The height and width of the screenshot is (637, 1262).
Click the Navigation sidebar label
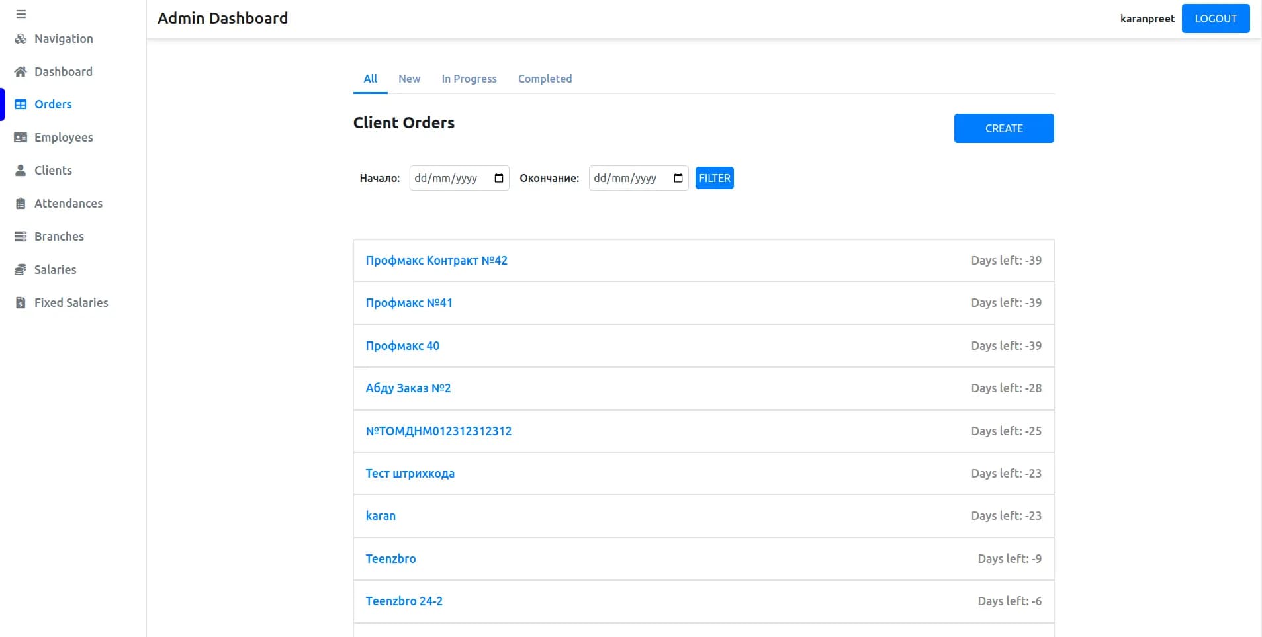click(x=64, y=39)
